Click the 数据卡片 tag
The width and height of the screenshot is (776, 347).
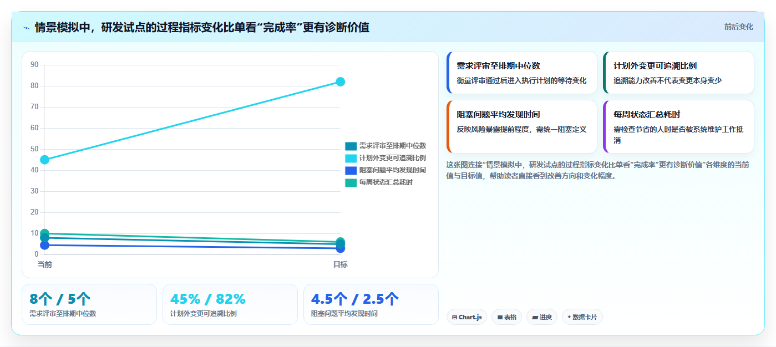point(582,317)
